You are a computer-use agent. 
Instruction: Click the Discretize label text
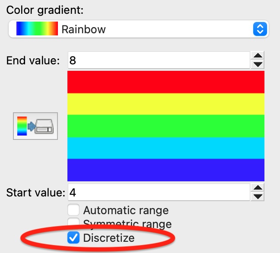[x=108, y=237]
